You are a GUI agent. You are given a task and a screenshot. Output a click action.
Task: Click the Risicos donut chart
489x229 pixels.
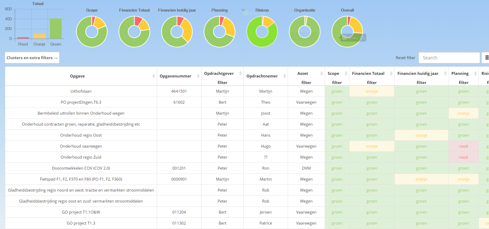(x=262, y=32)
